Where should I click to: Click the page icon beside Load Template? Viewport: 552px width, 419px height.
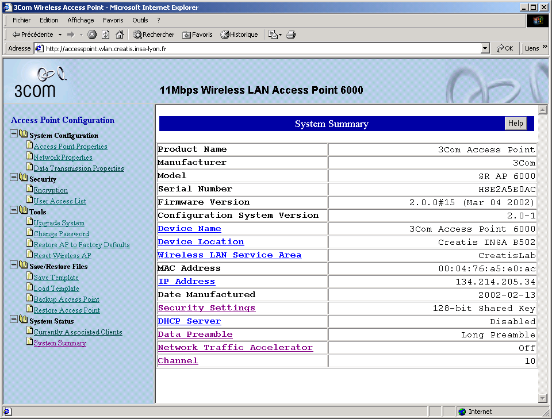[x=30, y=286]
